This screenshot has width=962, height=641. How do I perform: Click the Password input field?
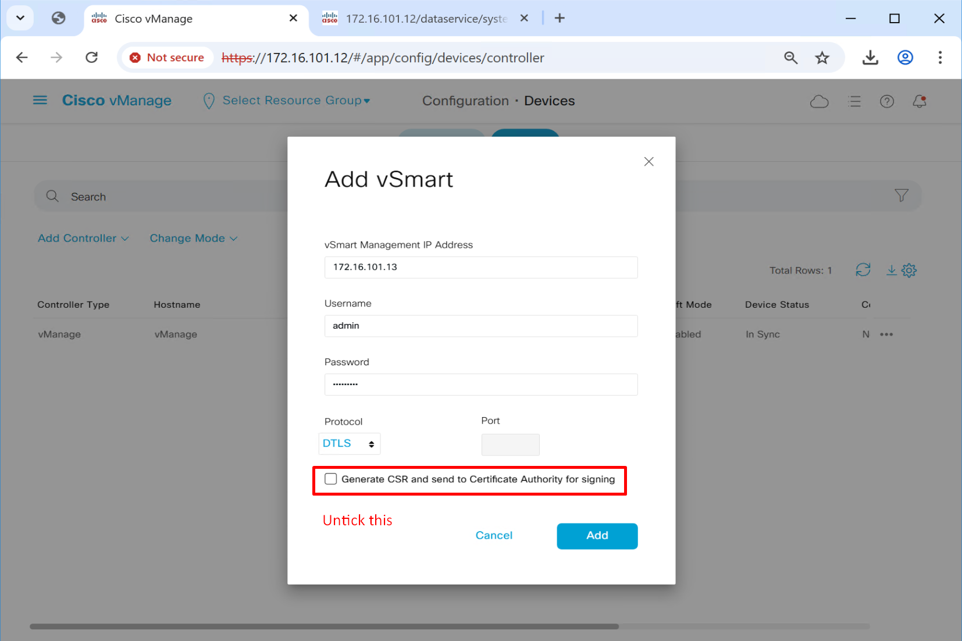click(x=481, y=384)
